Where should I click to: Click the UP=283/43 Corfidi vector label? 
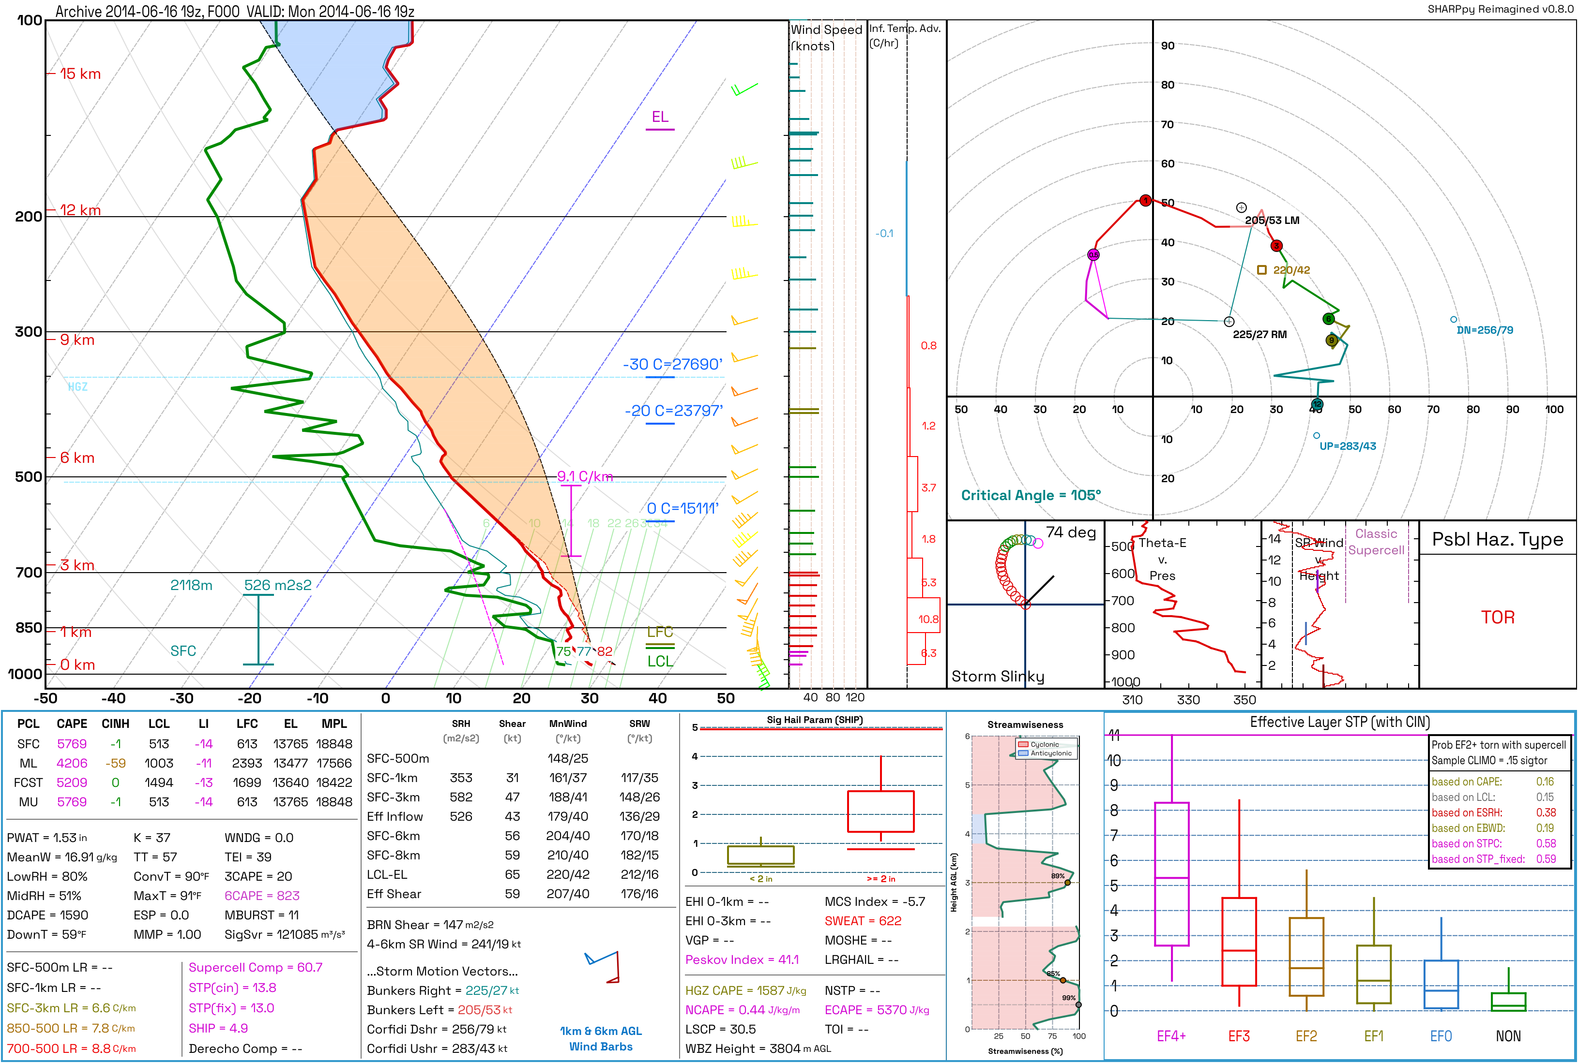pos(1348,446)
